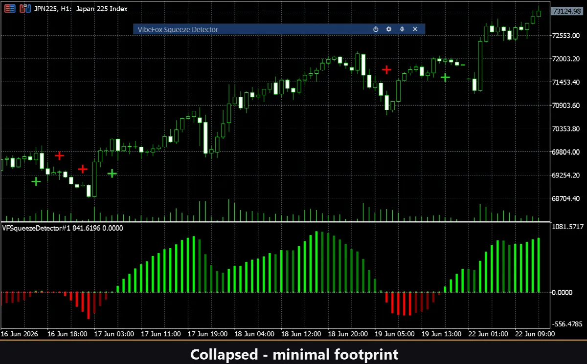The width and height of the screenshot is (587, 364).
Task: Click the indicator scale value -556.4785
Action: coord(568,324)
